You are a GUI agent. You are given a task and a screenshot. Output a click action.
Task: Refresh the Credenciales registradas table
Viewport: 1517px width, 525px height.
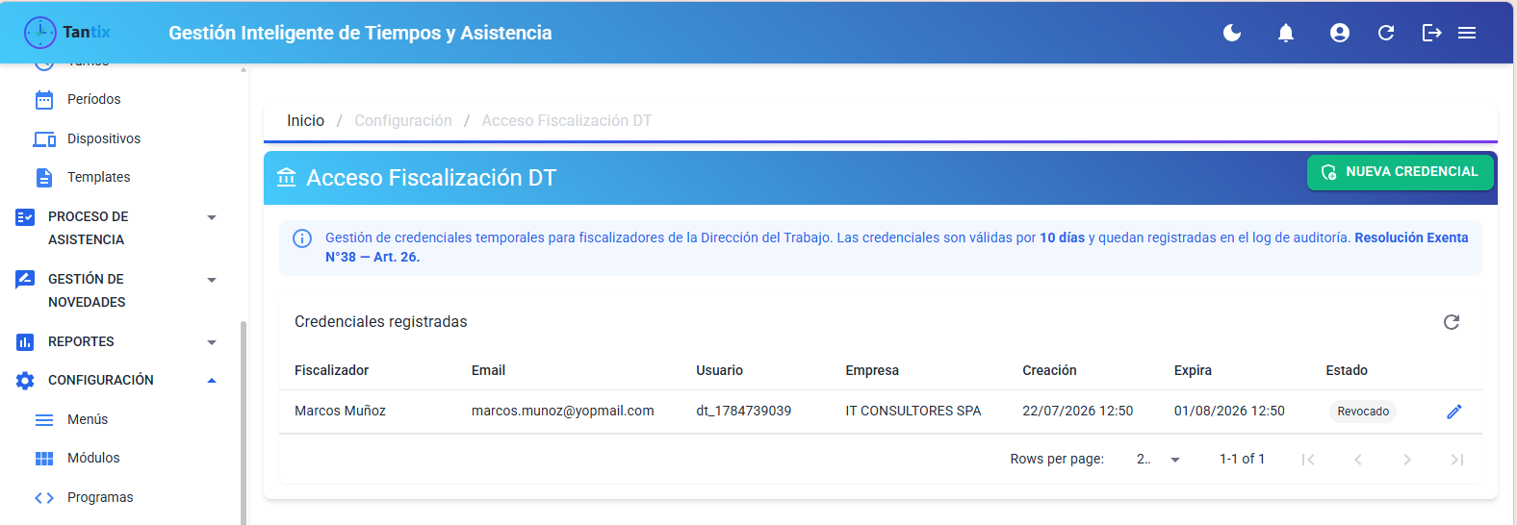point(1452,322)
